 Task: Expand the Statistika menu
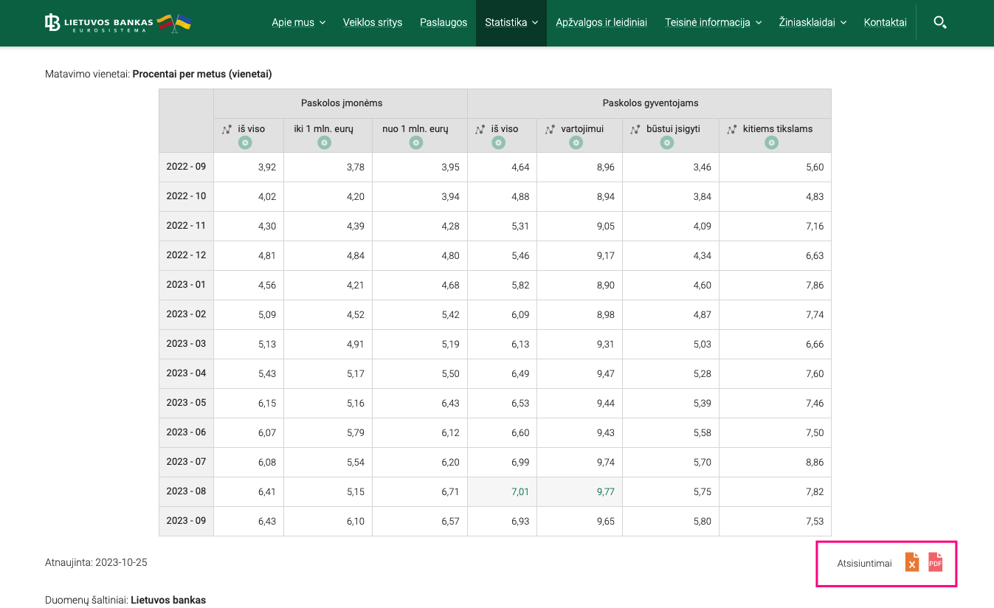coord(511,22)
